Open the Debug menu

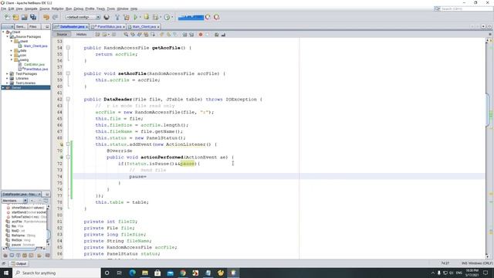click(79, 8)
